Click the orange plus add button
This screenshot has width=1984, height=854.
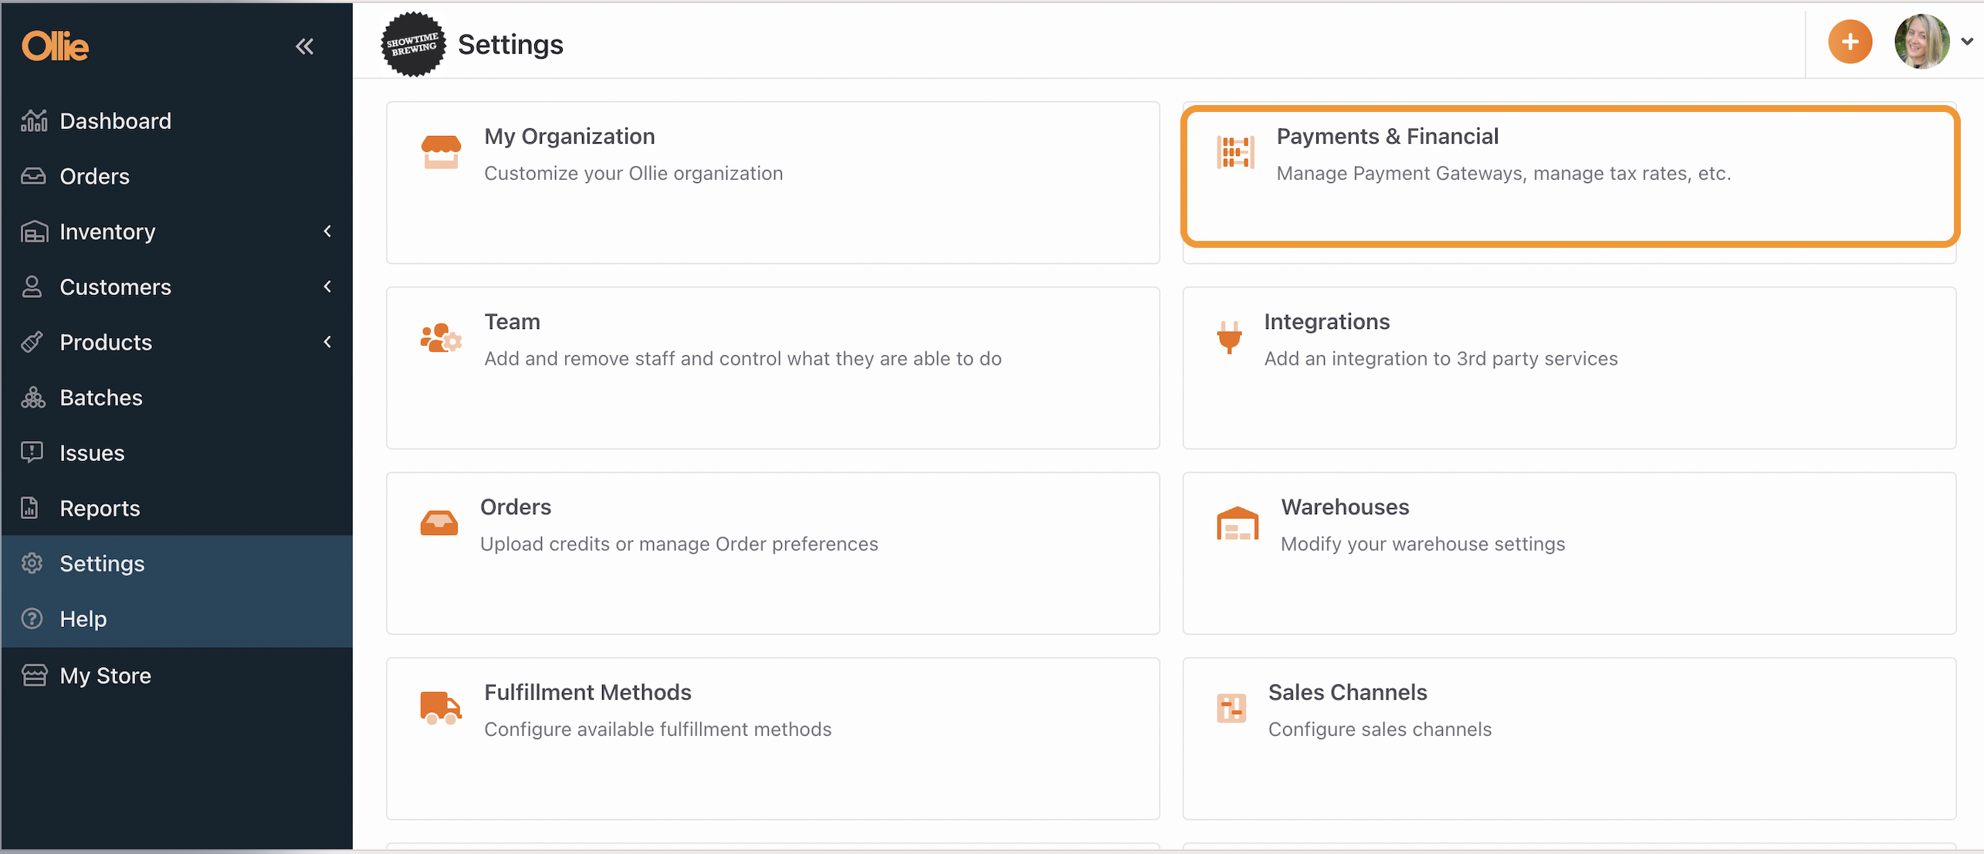tap(1850, 42)
